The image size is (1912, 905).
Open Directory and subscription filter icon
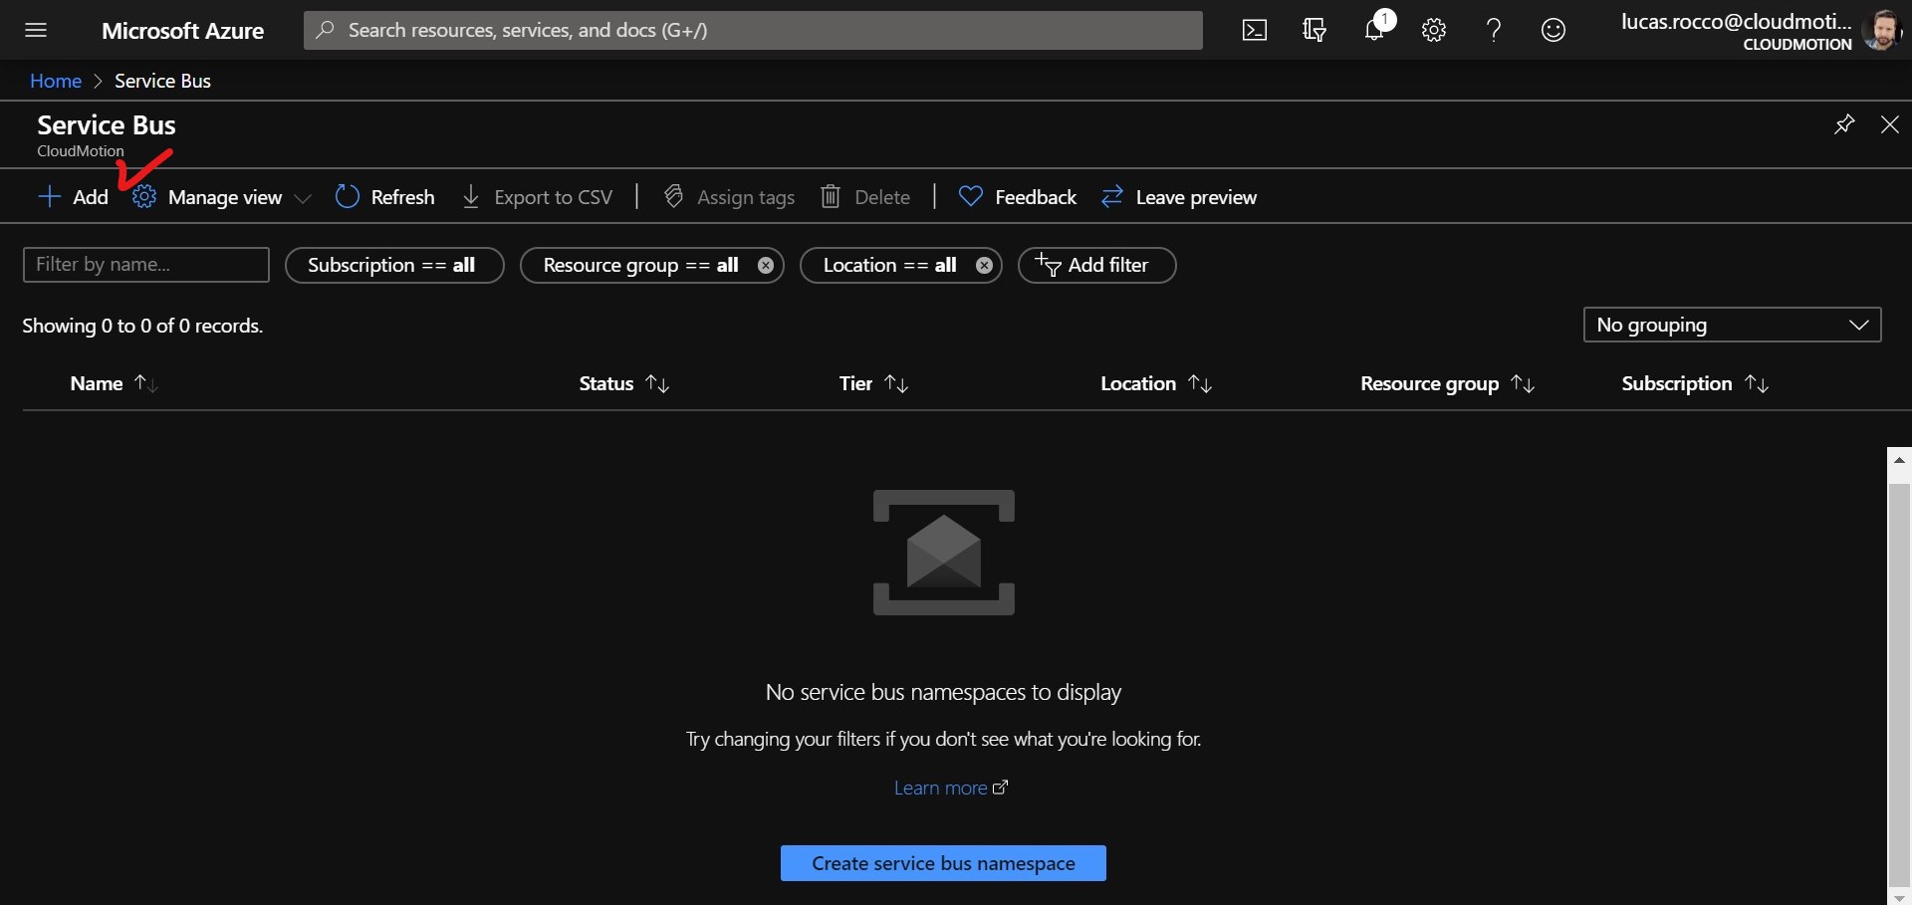[x=1314, y=30]
